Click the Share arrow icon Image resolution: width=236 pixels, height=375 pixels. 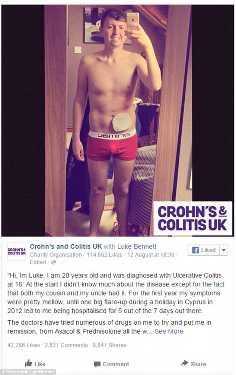[x=185, y=363]
